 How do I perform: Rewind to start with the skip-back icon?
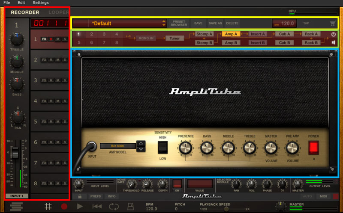[97, 207]
